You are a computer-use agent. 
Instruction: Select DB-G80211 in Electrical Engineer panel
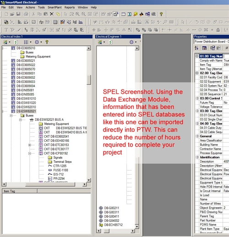coord(111,208)
